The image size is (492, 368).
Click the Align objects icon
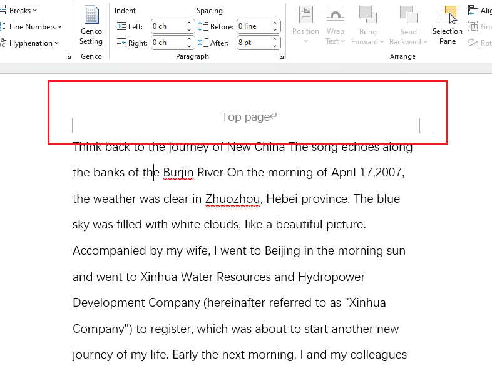tap(473, 10)
